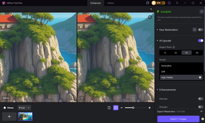The height and width of the screenshot is (123, 205).
Task: Click the 879 coin balance icon
Action: [x=154, y=3]
